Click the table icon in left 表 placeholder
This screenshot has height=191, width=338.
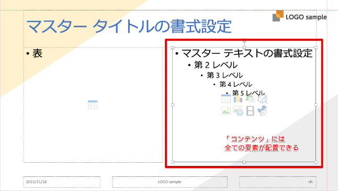click(93, 105)
